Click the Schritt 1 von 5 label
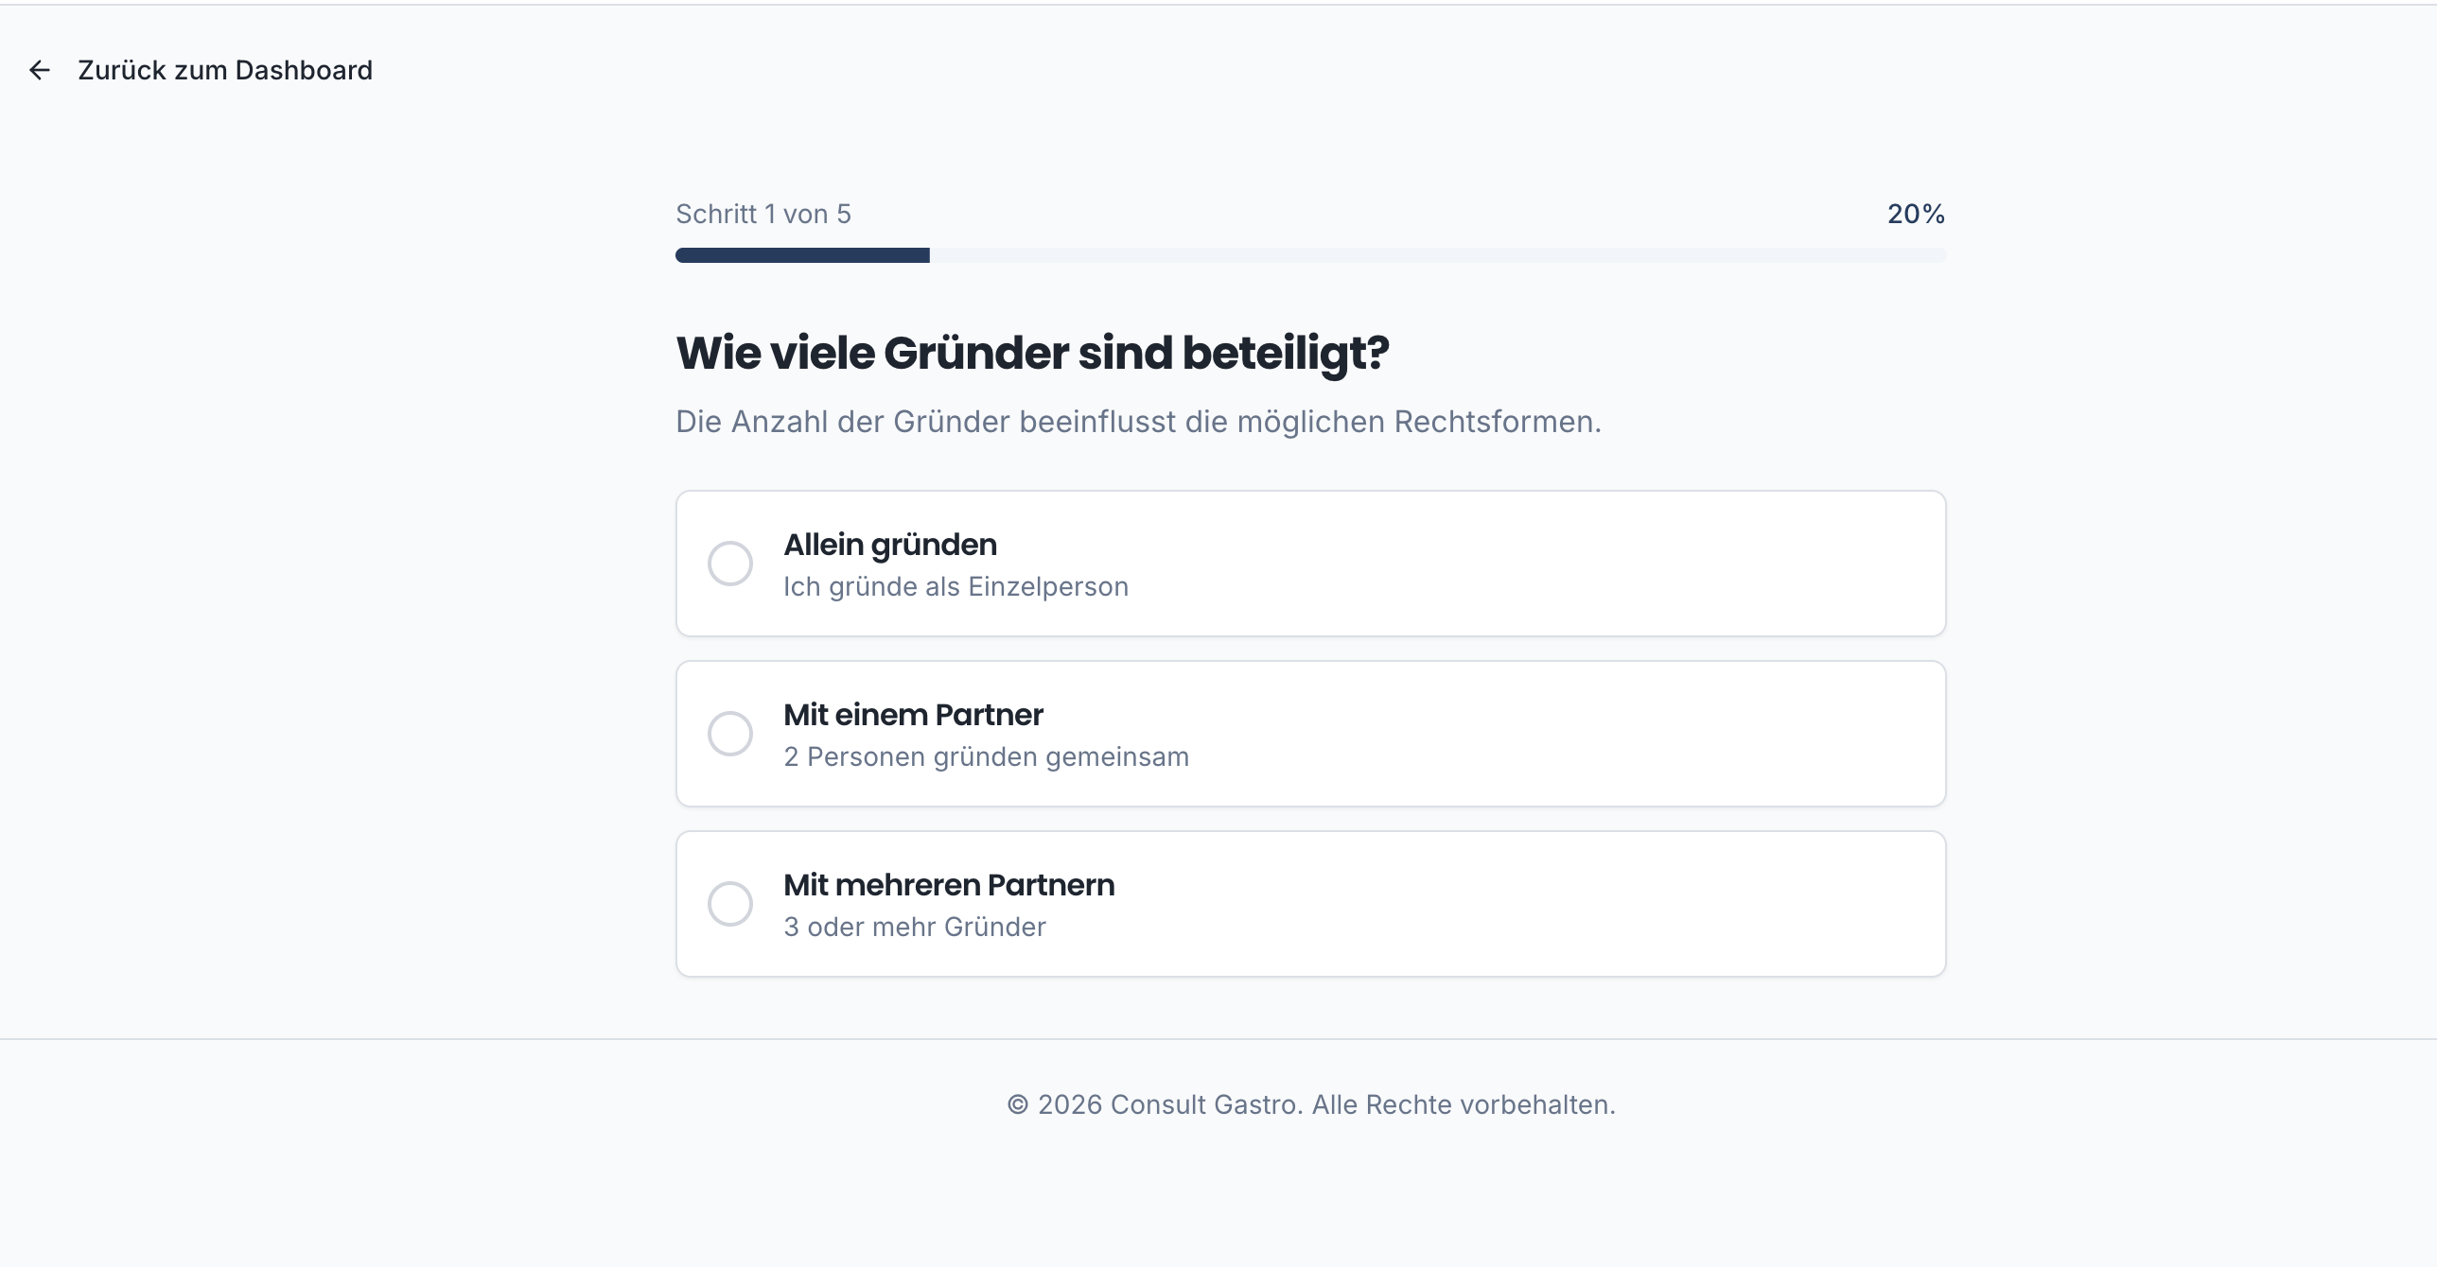Screen dimensions: 2437x1267 [763, 214]
